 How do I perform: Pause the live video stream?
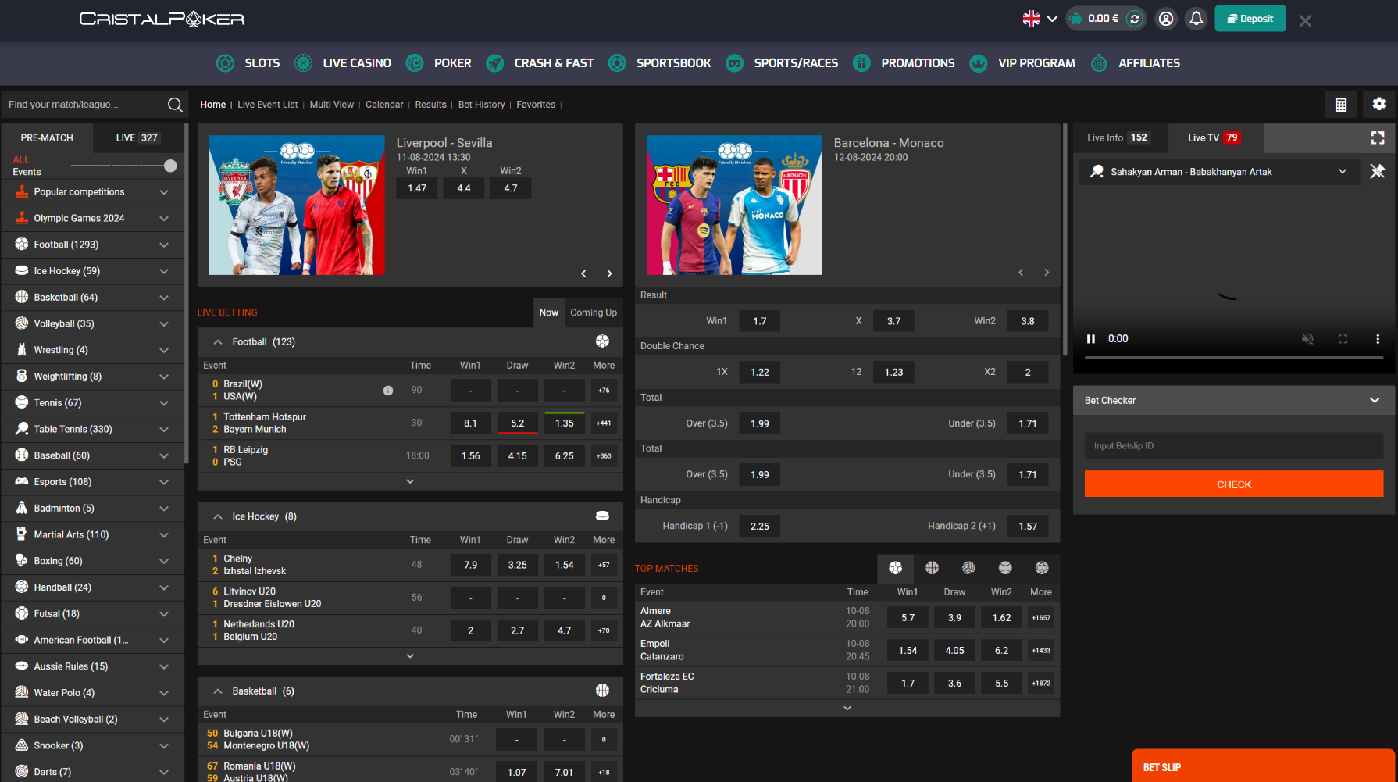1091,339
